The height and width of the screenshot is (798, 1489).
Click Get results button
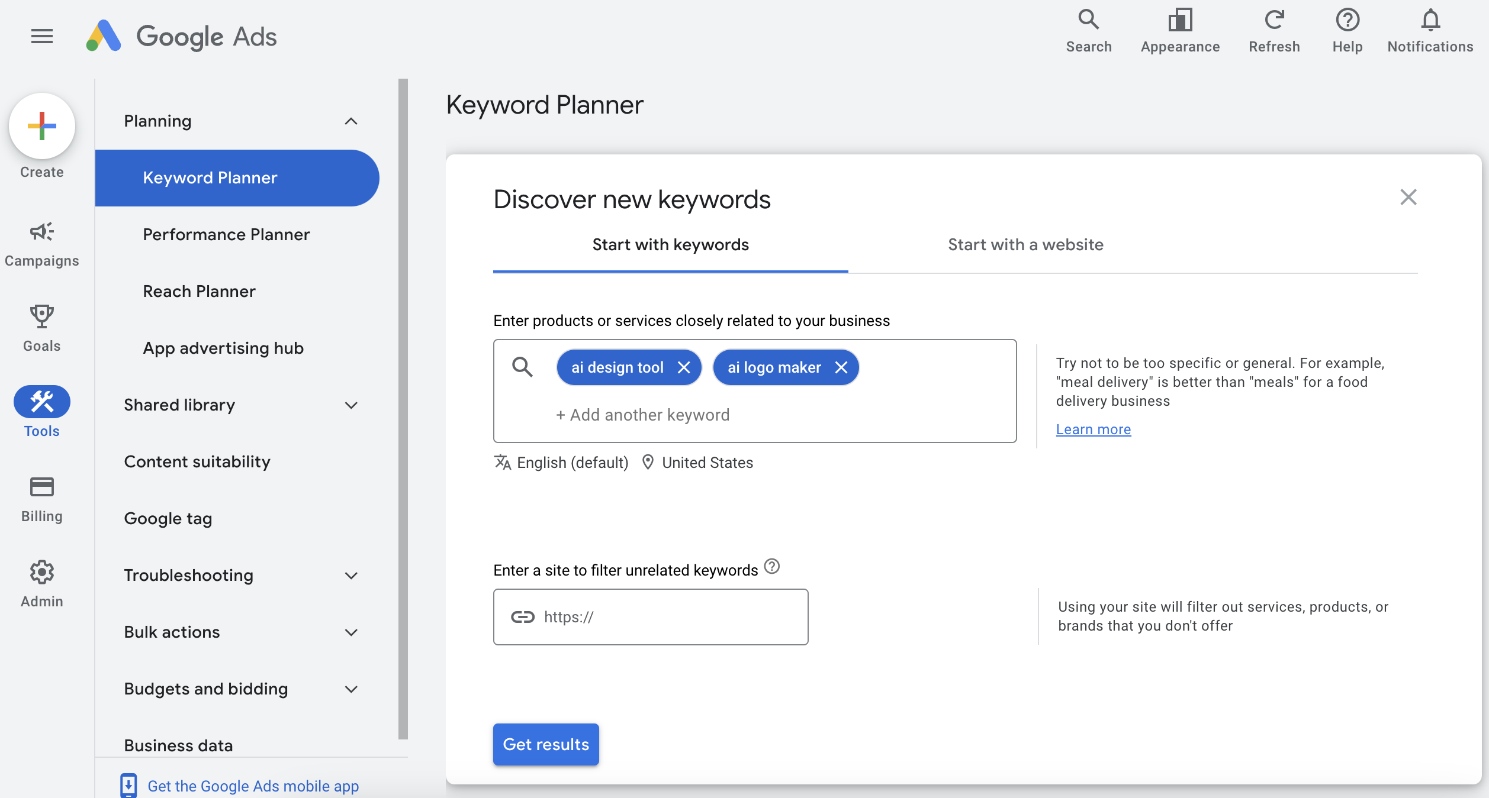click(x=546, y=744)
